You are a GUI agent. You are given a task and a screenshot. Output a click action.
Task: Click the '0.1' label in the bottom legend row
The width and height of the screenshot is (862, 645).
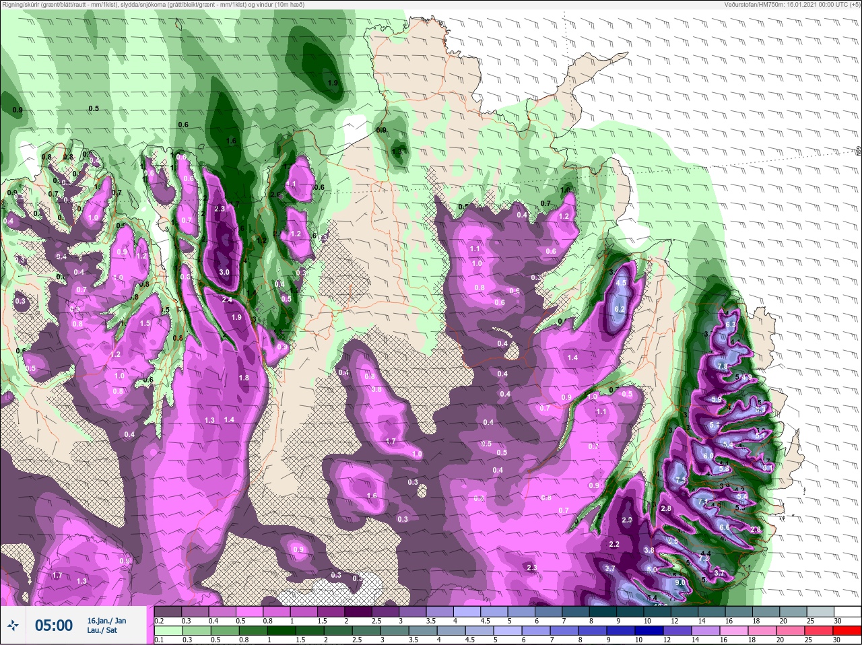[160, 640]
